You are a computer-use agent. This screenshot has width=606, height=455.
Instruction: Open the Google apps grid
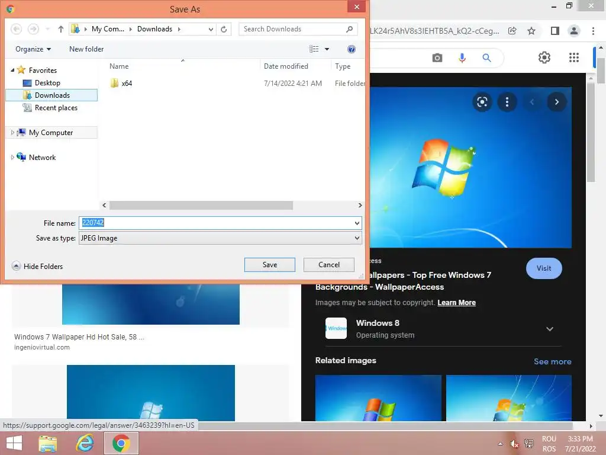pyautogui.click(x=574, y=57)
